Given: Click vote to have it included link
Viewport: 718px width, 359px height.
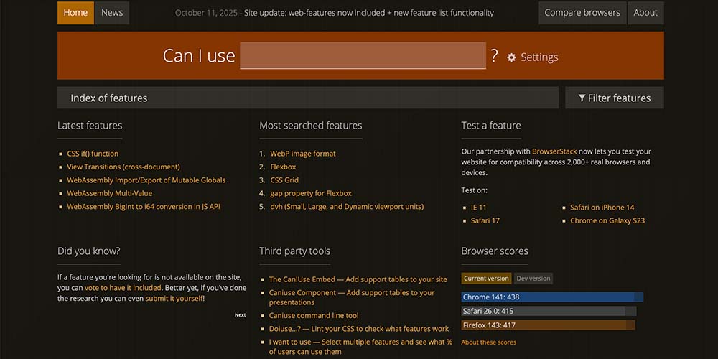Looking at the screenshot, I should pos(123,288).
